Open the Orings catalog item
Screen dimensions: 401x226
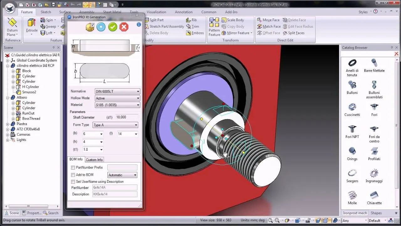click(x=352, y=154)
